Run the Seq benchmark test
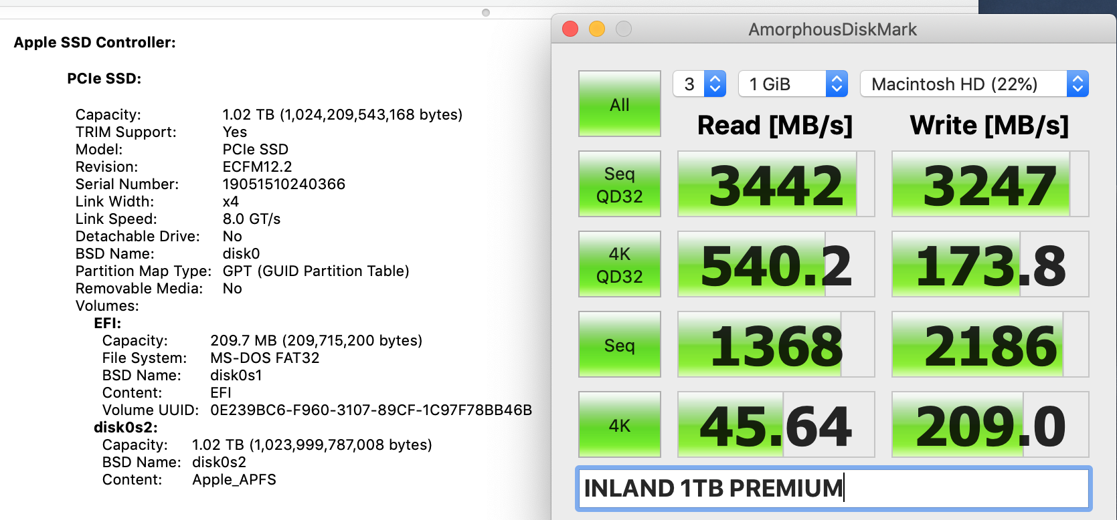The width and height of the screenshot is (1117, 520). pyautogui.click(x=620, y=344)
